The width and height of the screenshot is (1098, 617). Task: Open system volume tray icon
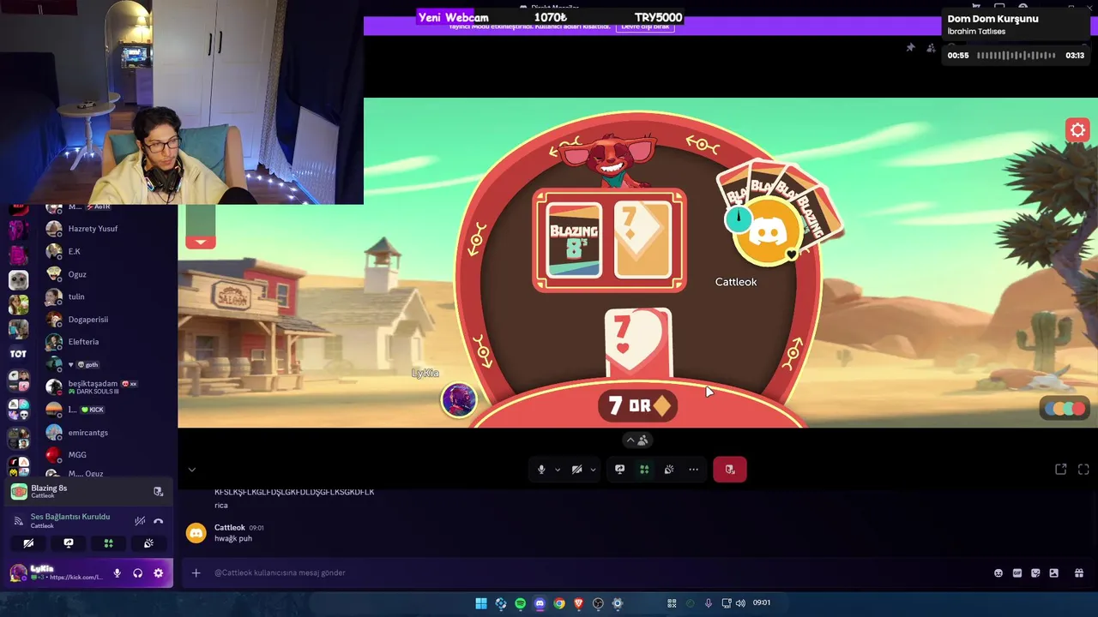click(740, 603)
